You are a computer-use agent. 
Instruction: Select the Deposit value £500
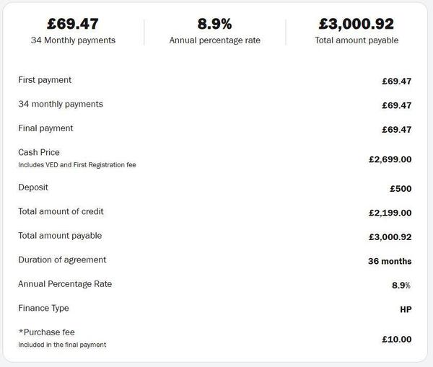click(x=401, y=189)
